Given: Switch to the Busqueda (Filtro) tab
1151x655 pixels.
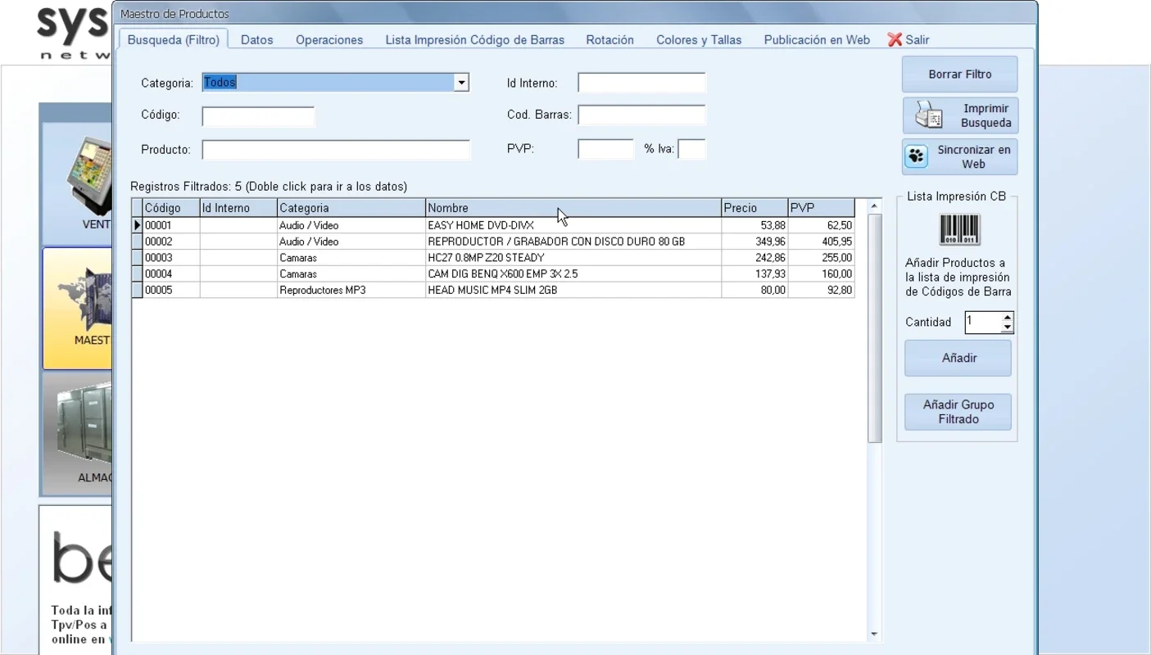Looking at the screenshot, I should pyautogui.click(x=173, y=39).
